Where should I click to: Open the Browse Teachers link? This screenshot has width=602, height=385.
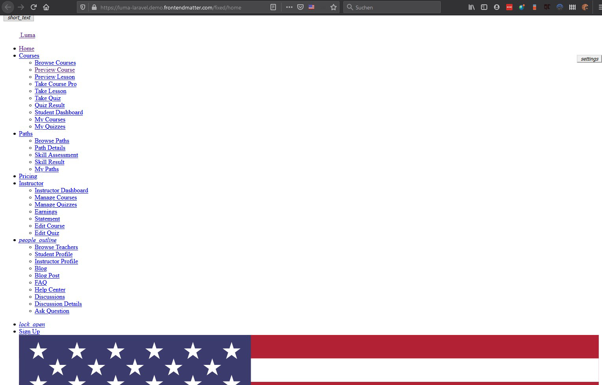click(x=56, y=247)
